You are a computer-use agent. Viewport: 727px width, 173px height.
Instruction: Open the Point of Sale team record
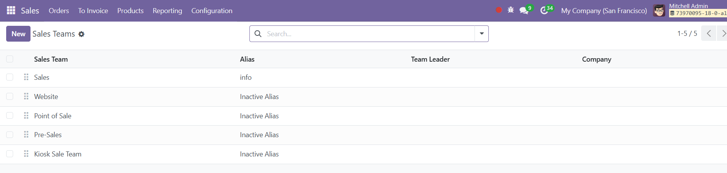pos(53,116)
